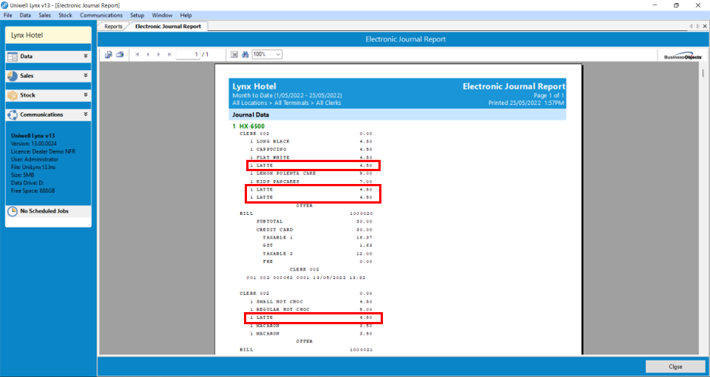This screenshot has width=710, height=377.
Task: Click the Close button at bottom right
Action: (x=675, y=366)
